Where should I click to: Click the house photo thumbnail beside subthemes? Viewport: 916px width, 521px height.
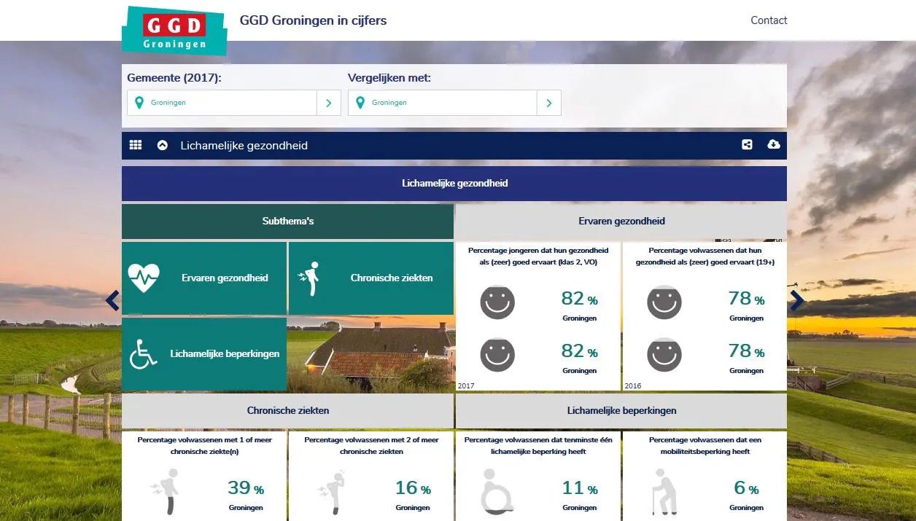click(371, 354)
